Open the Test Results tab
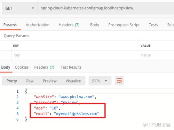The width and height of the screenshot is (174, 130). [71, 67]
